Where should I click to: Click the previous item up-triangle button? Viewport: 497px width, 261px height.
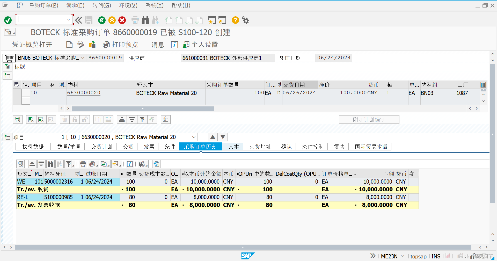tap(213, 137)
